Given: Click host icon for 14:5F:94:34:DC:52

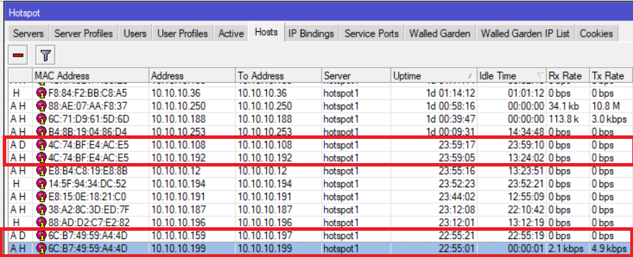Looking at the screenshot, I should point(41,184).
